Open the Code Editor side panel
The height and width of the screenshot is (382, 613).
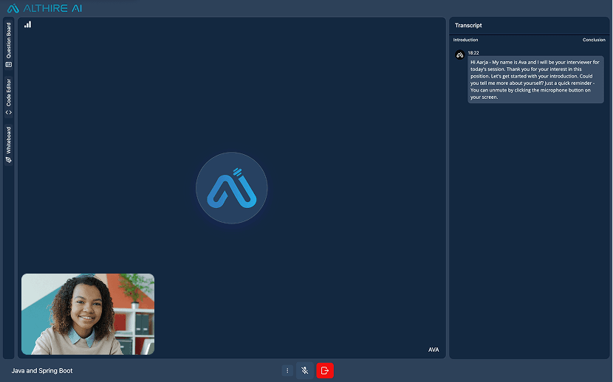[9, 97]
